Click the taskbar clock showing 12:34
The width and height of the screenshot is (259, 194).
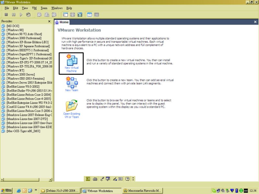point(253,191)
